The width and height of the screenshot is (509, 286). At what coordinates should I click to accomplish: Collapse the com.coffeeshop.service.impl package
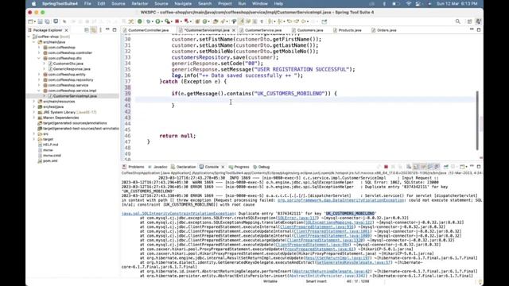click(39, 91)
